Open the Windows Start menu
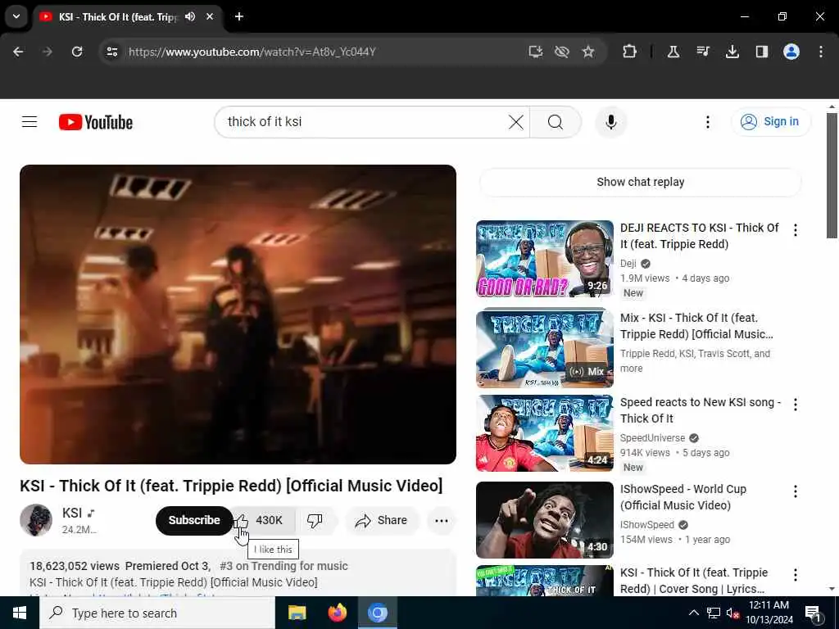Image resolution: width=839 pixels, height=629 pixels. 20,613
